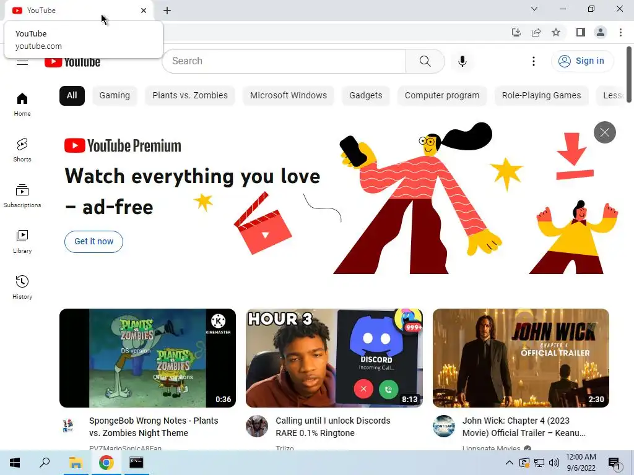Click the Chrome install app icon

516,32
